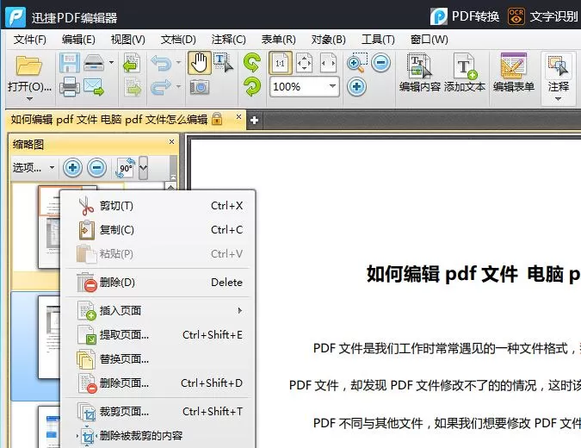Expand the 打开(O) dropdown arrow
The height and width of the screenshot is (448, 581).
[29, 99]
